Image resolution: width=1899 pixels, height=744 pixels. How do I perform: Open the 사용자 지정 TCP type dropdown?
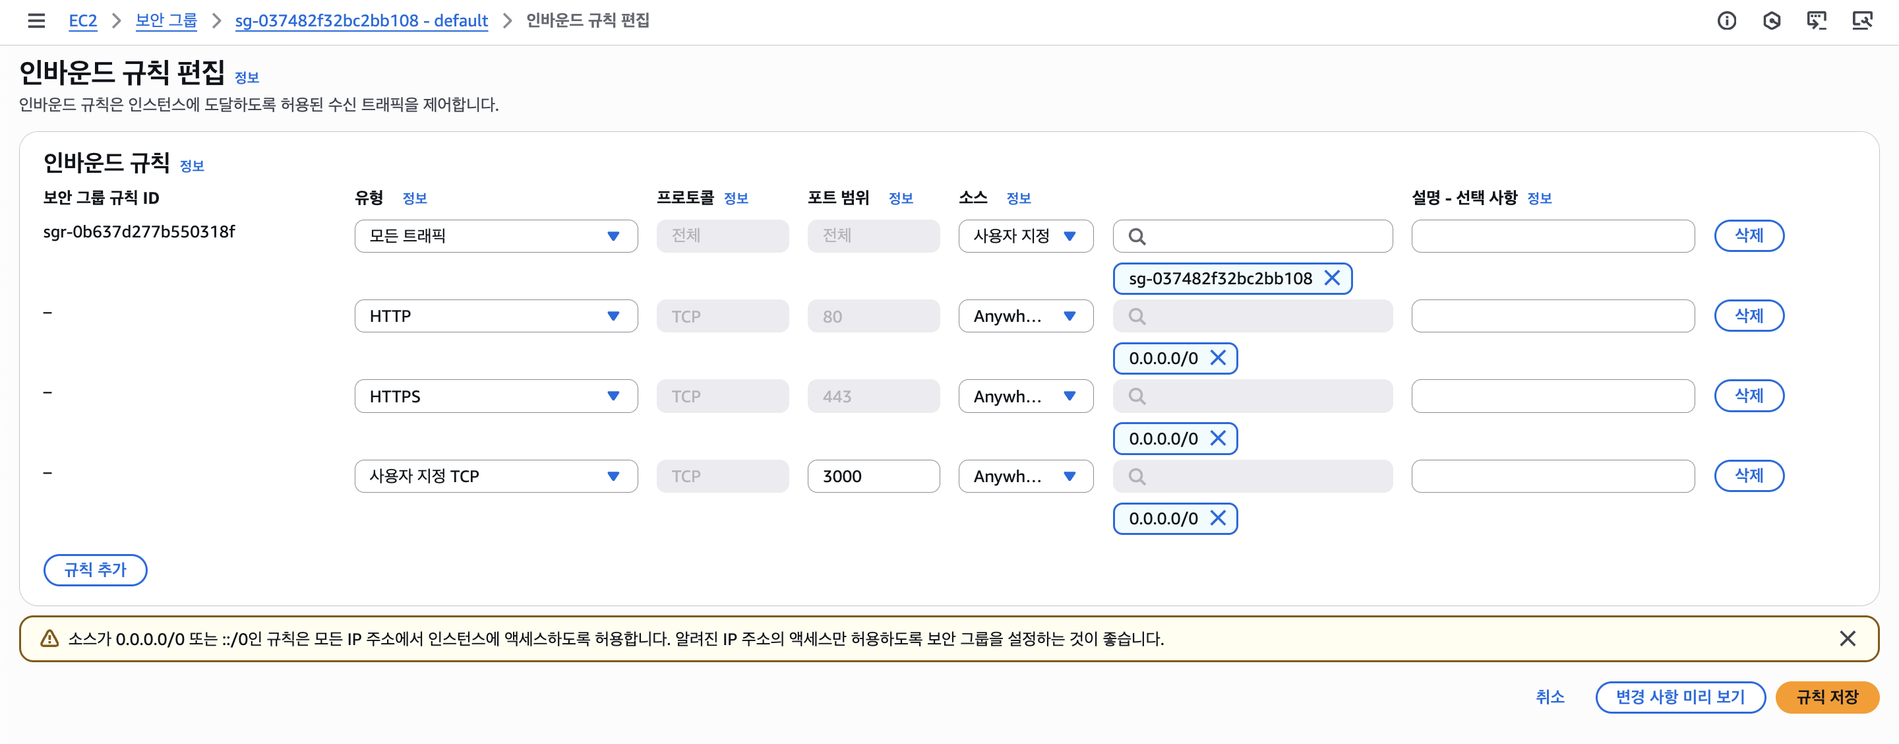pyautogui.click(x=495, y=476)
